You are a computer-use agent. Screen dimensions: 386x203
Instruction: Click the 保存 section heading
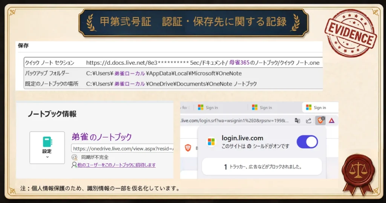pyautogui.click(x=23, y=46)
